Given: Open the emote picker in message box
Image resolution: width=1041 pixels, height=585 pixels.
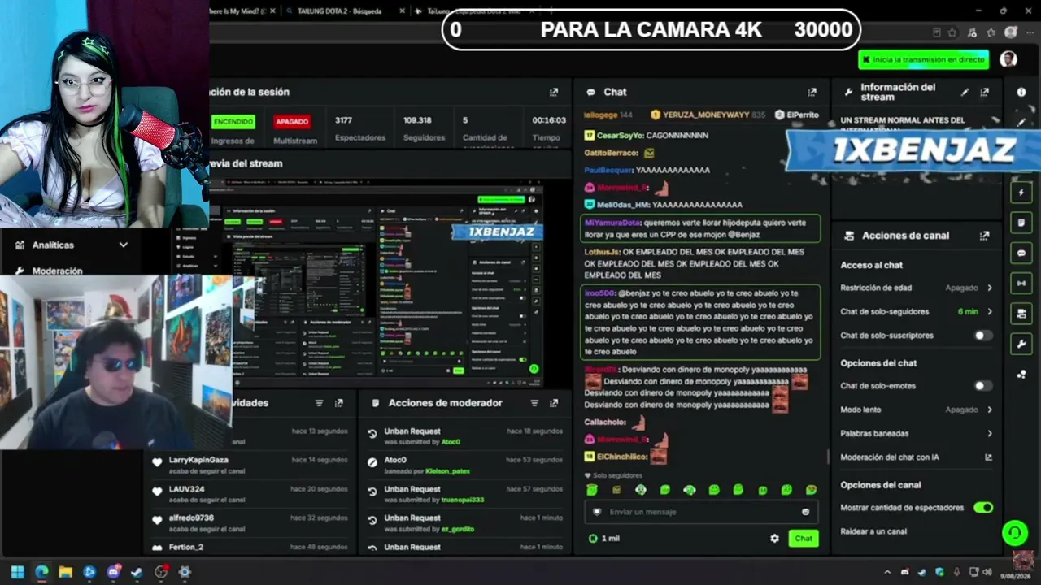Looking at the screenshot, I should coord(806,512).
